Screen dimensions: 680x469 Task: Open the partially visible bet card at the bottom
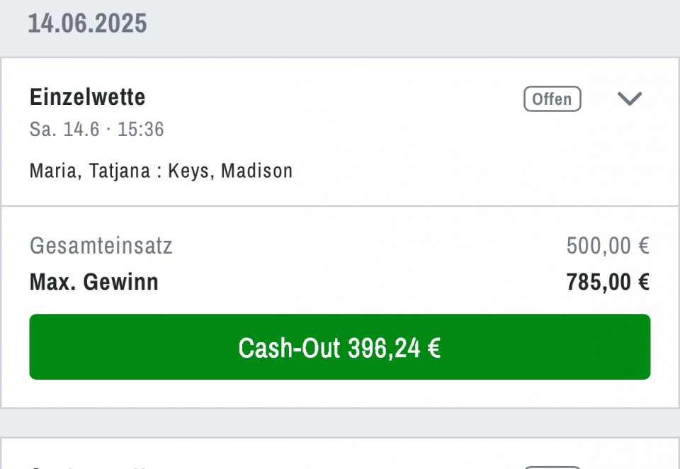pos(340,454)
